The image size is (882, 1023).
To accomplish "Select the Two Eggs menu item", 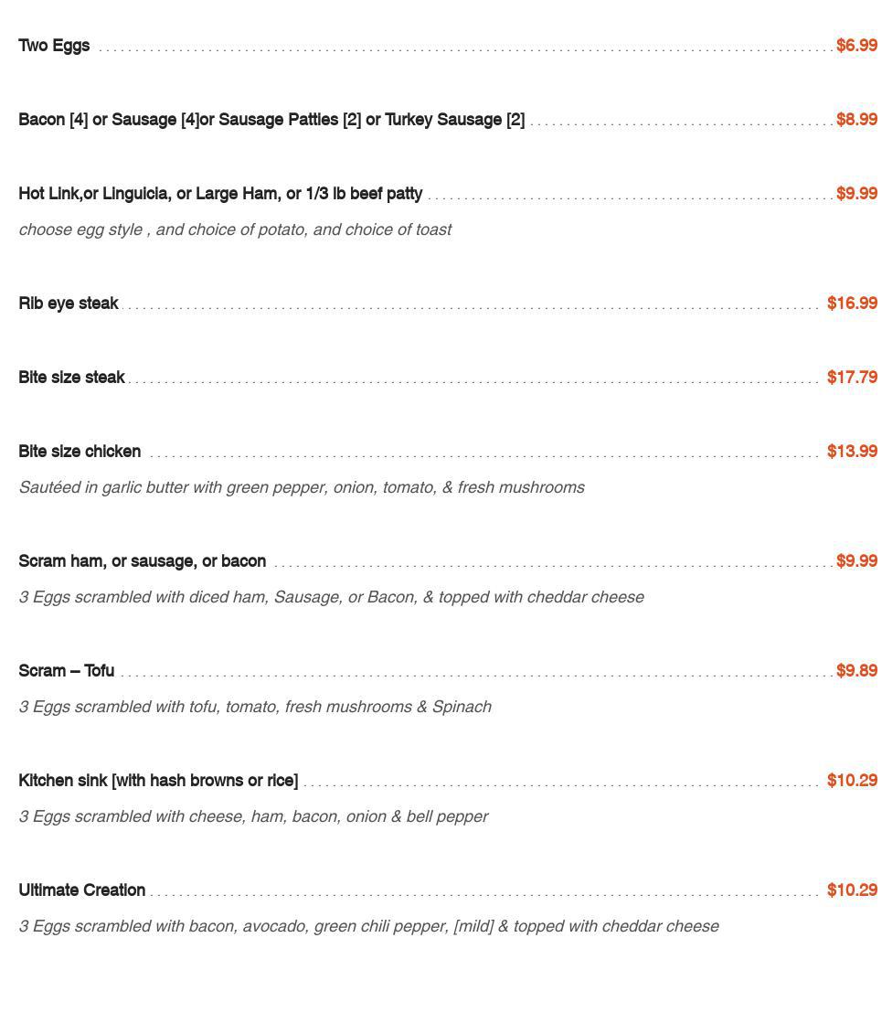I will [54, 46].
